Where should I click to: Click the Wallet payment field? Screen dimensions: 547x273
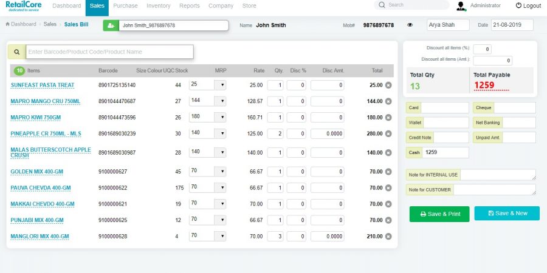pyautogui.click(x=446, y=123)
